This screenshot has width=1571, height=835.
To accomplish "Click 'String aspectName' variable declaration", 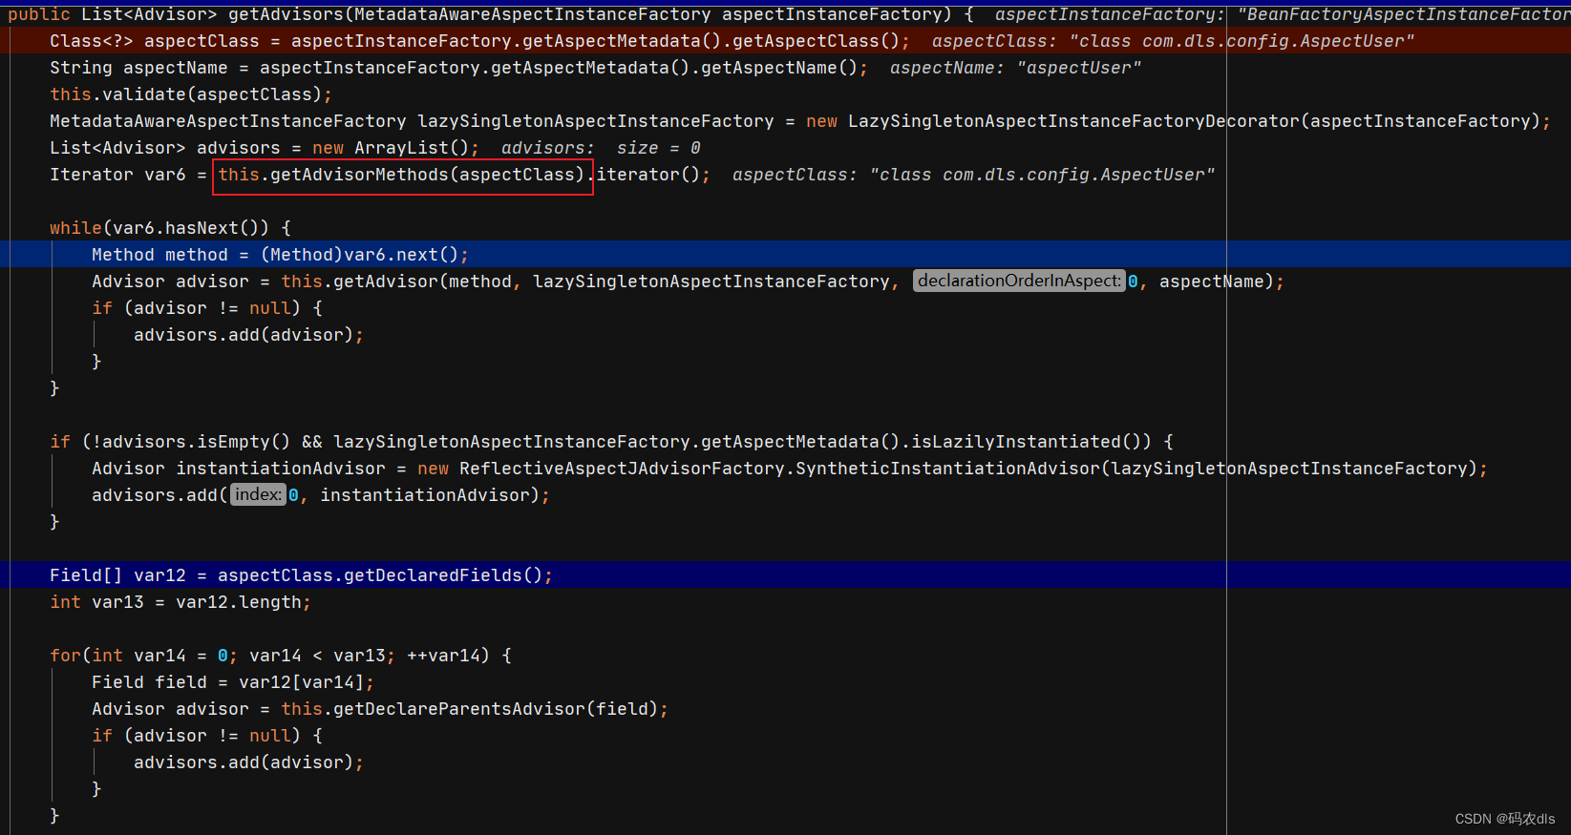I will [x=138, y=68].
